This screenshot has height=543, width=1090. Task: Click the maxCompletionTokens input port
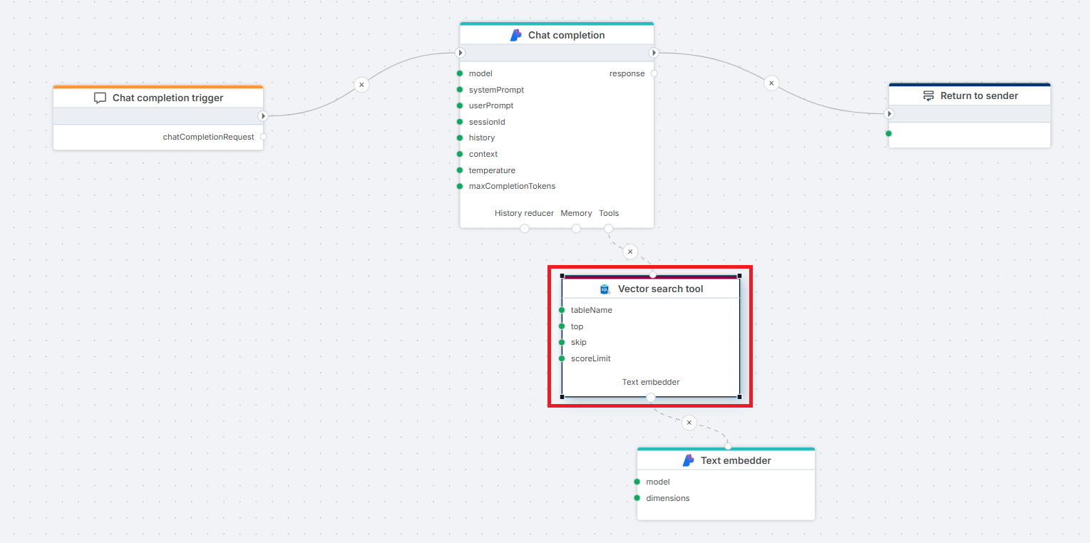(x=460, y=186)
